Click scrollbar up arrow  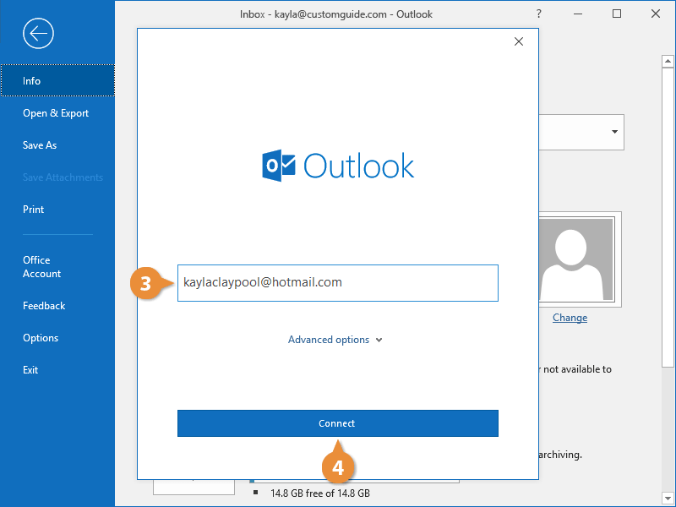pos(668,61)
